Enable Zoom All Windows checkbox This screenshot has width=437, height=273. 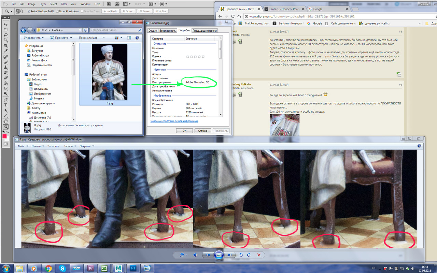[57, 11]
